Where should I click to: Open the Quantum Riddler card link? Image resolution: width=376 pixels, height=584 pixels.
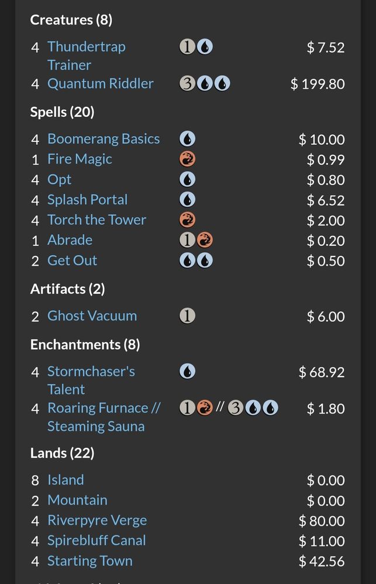pyautogui.click(x=101, y=84)
